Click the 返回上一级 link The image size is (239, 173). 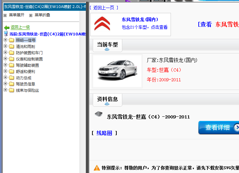[20, 27]
